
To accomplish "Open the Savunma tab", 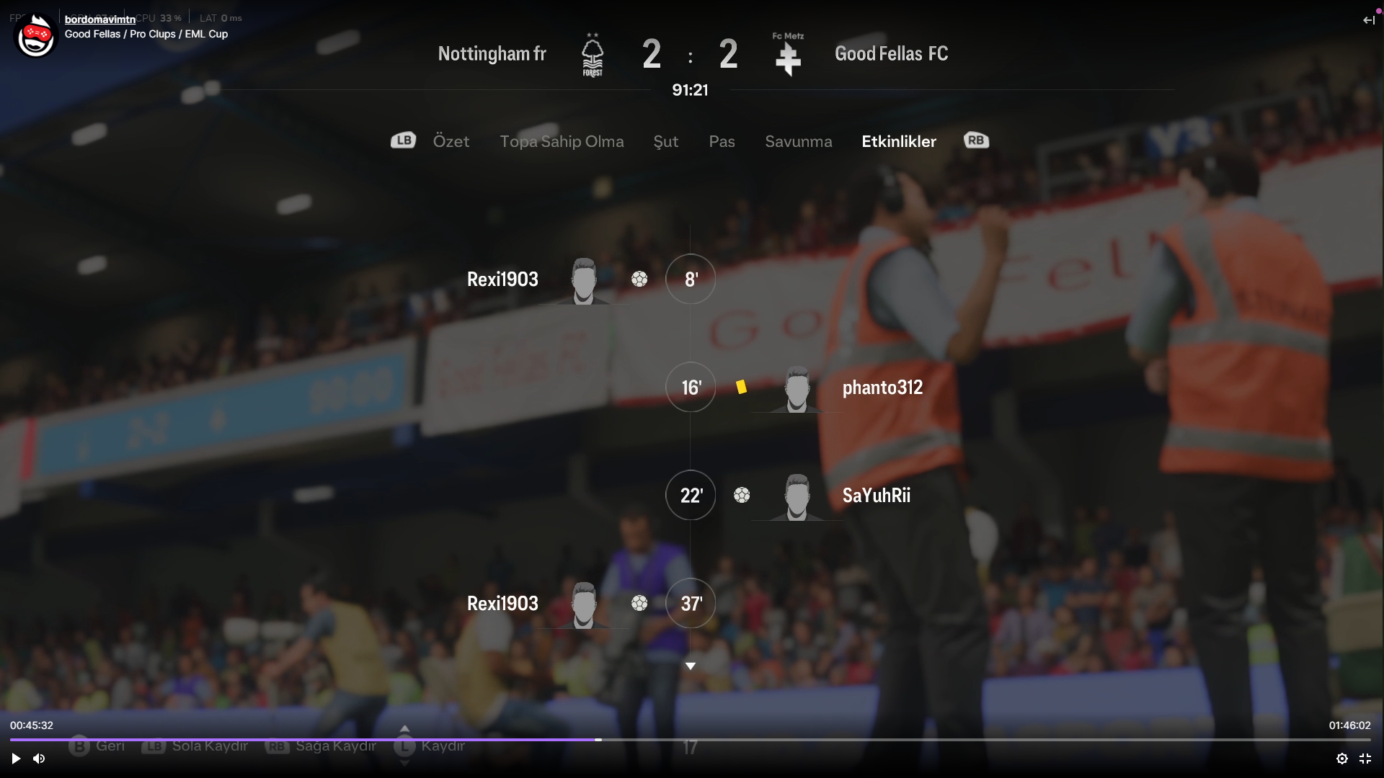I will click(x=798, y=141).
